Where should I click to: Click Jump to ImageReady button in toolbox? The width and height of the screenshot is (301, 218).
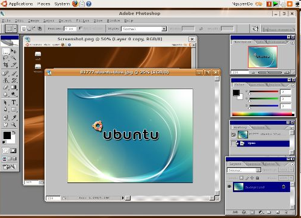coord(9,167)
